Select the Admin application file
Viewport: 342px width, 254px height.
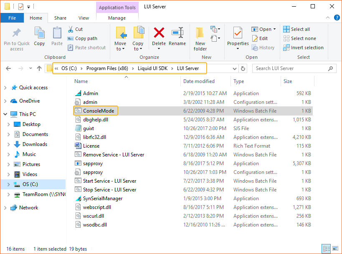coord(91,93)
